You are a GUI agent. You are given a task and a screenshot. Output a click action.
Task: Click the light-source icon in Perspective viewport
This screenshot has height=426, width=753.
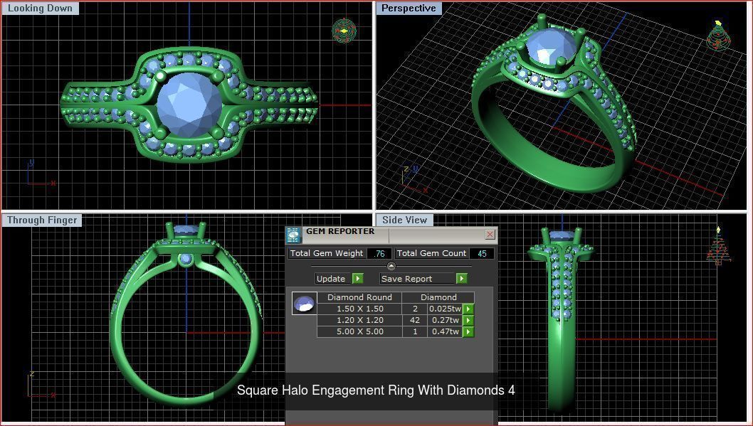[718, 36]
